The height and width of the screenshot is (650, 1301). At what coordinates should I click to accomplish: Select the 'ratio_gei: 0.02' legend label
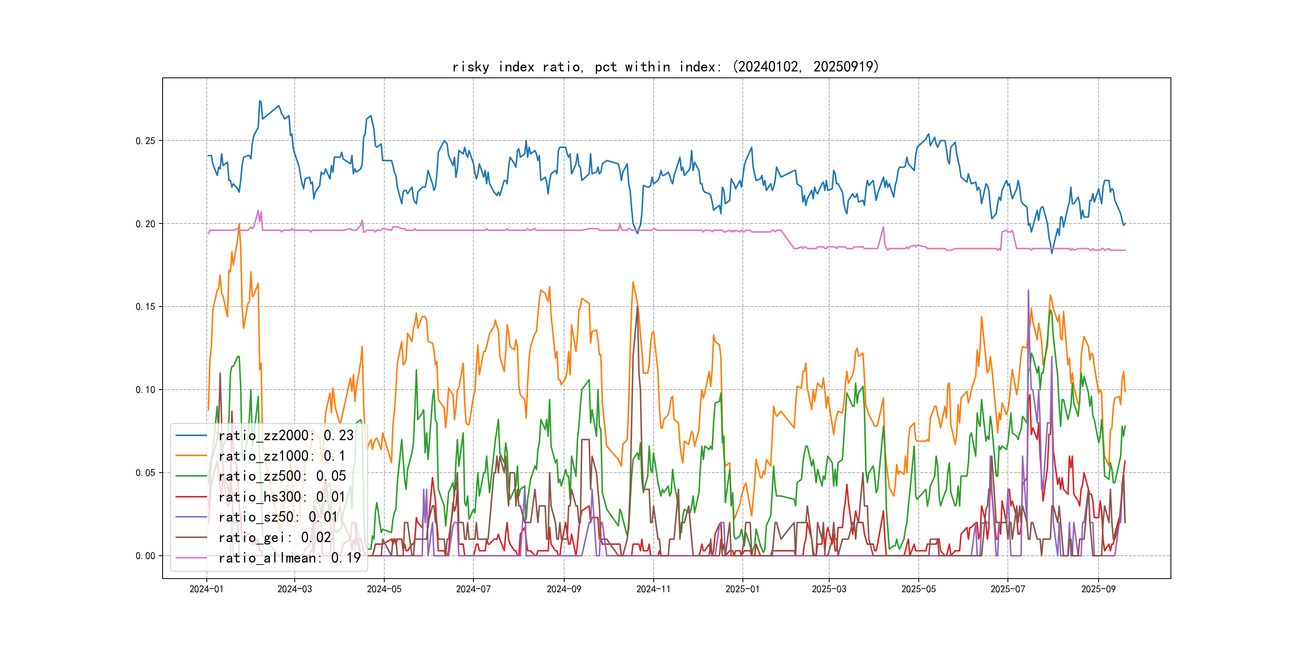(275, 538)
